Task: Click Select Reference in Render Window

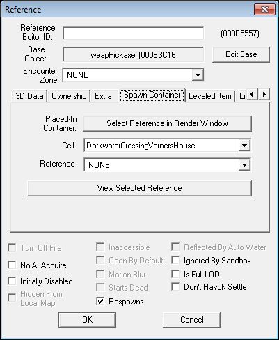Action: [x=167, y=123]
